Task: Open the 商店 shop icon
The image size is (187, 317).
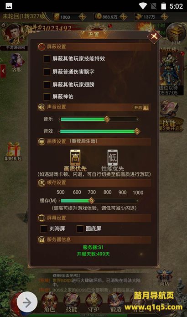Action: 165,278
